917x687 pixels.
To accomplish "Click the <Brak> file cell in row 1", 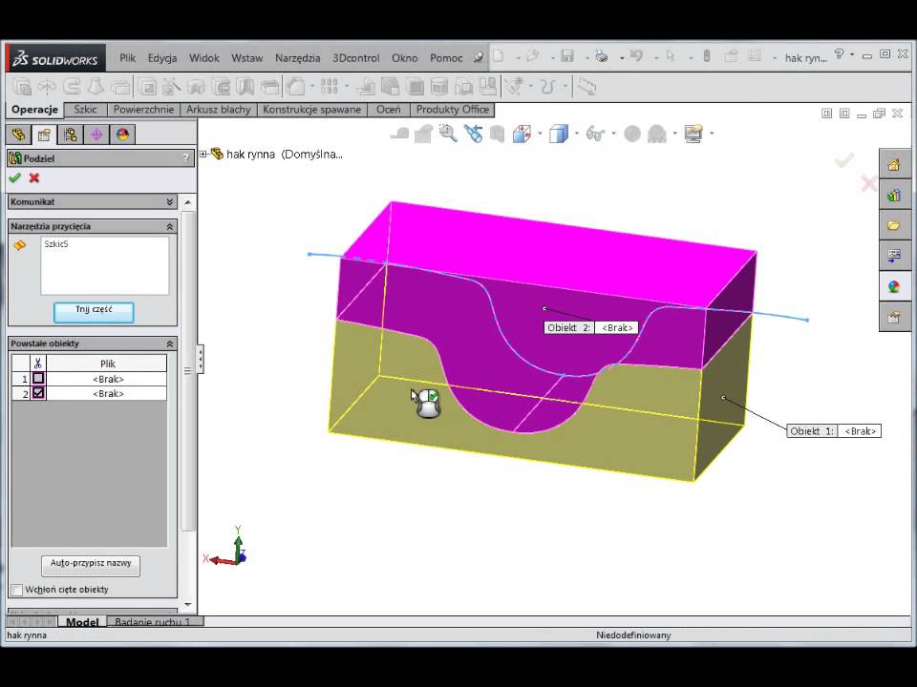I will pos(108,379).
